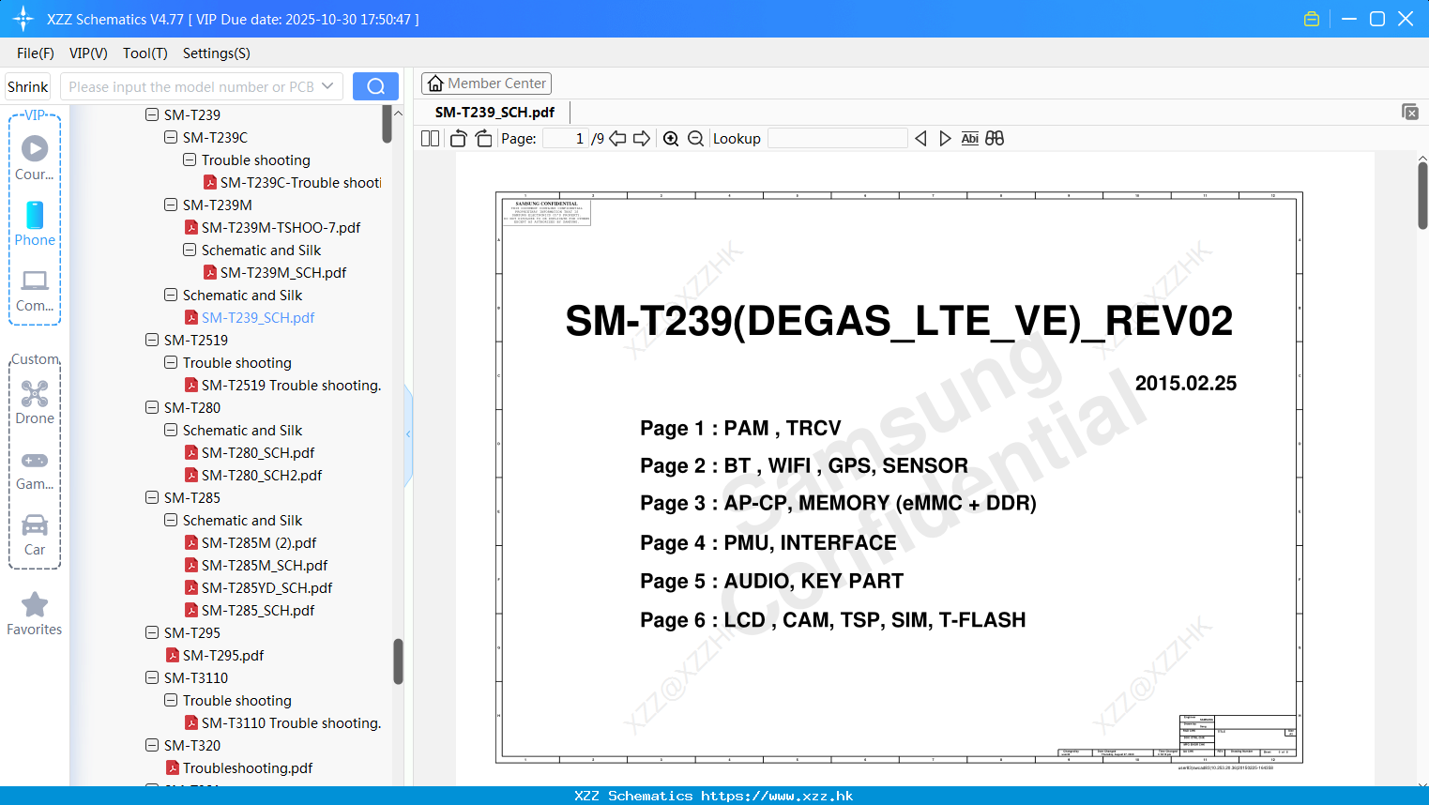This screenshot has width=1429, height=805.
Task: Click the PDF viewer vertical scrollbar thumb
Action: [x=1422, y=195]
